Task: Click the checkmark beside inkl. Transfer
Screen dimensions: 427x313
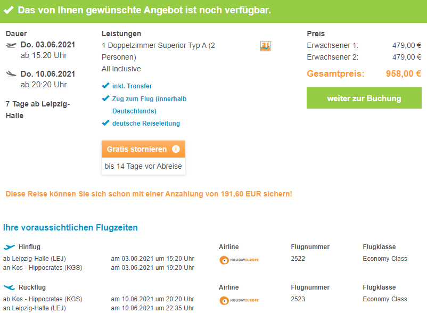Action: pos(105,86)
